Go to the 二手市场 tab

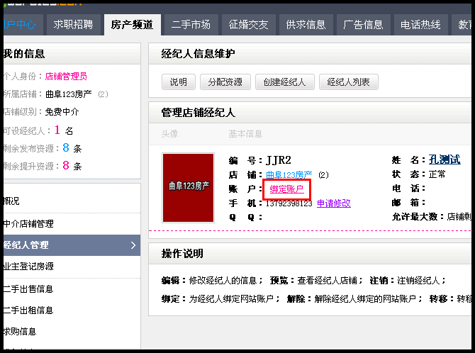click(191, 25)
